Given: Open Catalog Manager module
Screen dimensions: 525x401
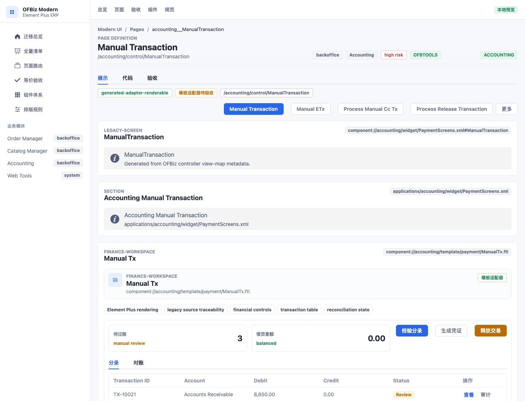Looking at the screenshot, I should pos(45,151).
